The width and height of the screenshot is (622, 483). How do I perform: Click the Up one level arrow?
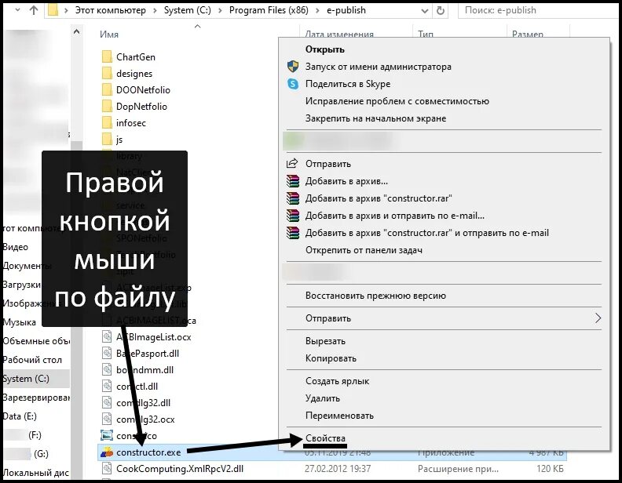pos(34,11)
